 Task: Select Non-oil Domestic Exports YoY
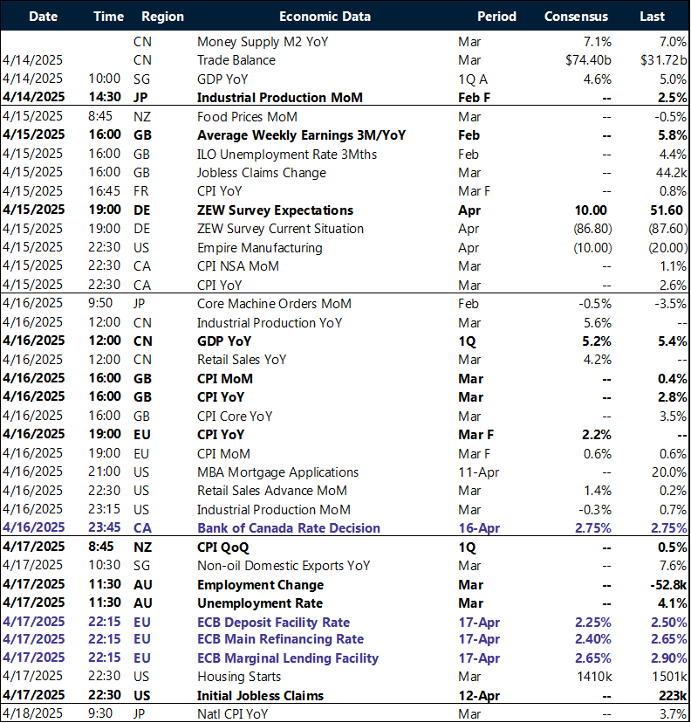(x=284, y=566)
